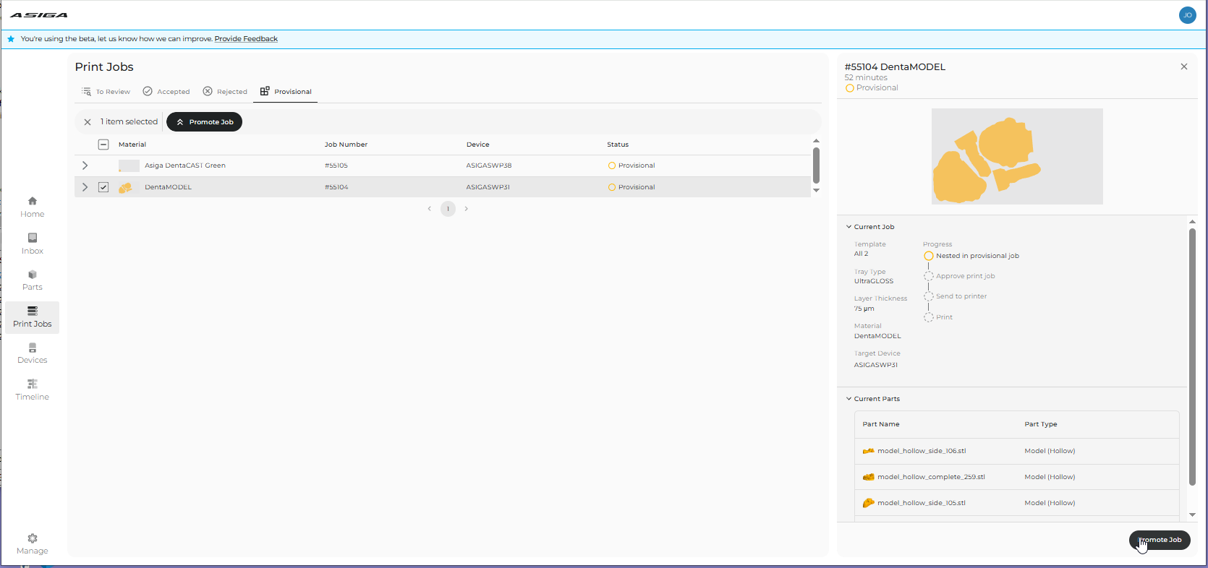Screen dimensions: 1208x568
Task: Select the Provisional tab
Action: (x=286, y=92)
